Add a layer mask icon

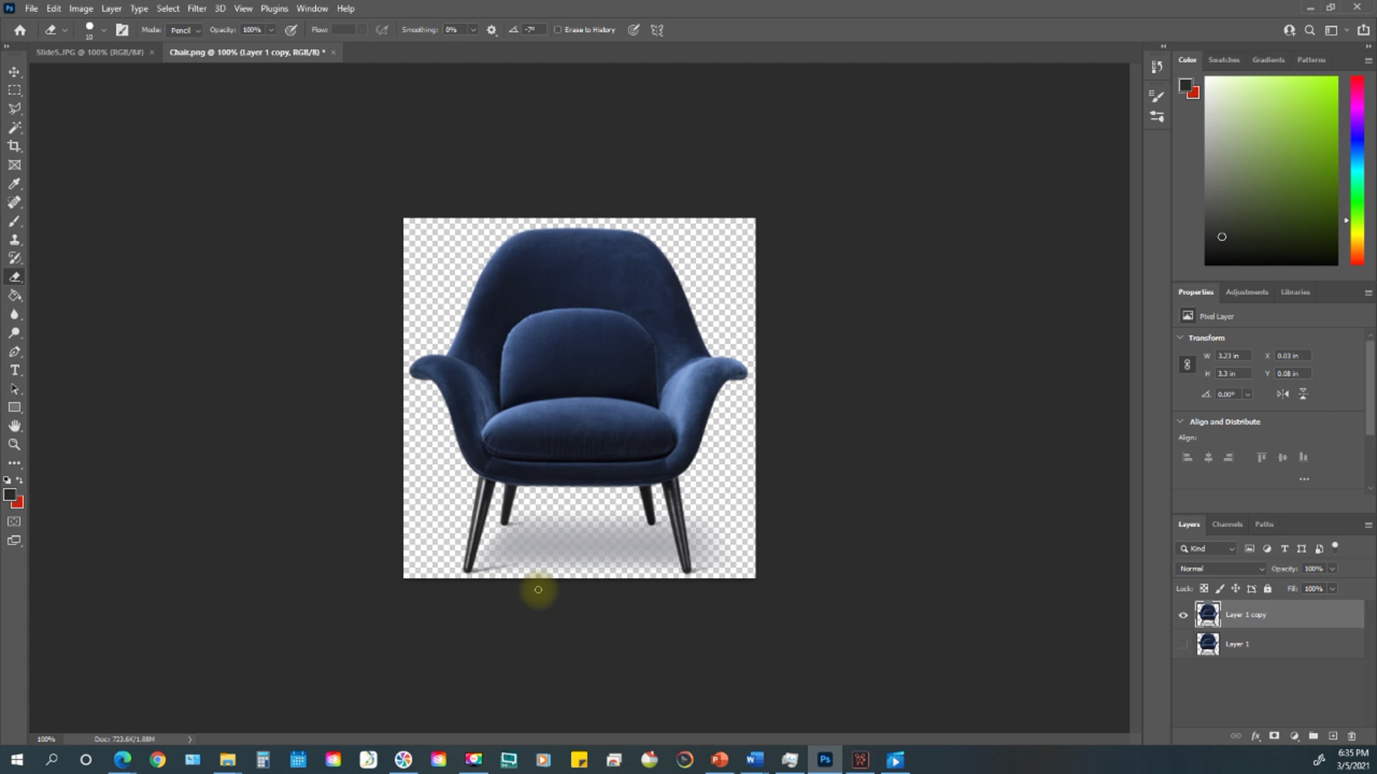[1274, 736]
